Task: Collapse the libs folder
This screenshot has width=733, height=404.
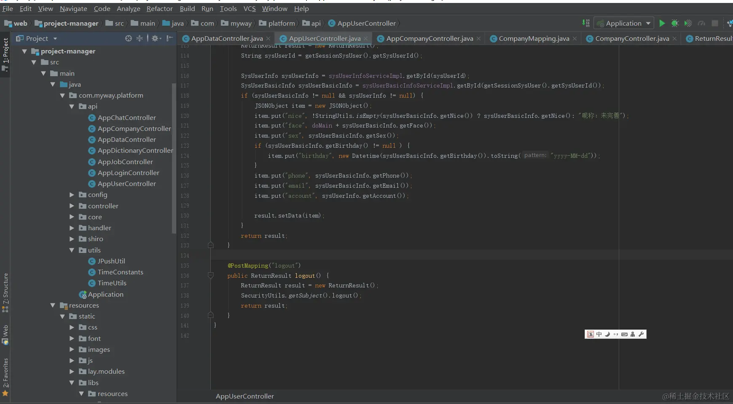Action: click(x=72, y=383)
